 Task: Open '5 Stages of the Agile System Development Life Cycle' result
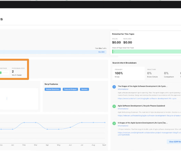pos(143,123)
